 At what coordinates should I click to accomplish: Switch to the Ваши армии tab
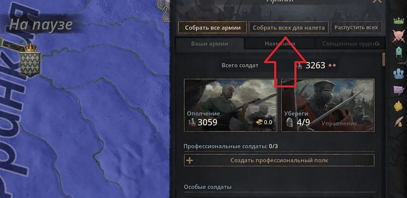[x=210, y=44]
